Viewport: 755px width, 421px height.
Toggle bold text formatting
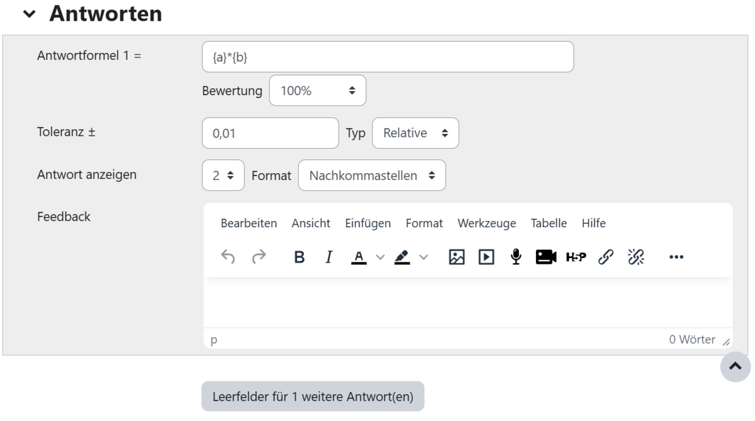(x=299, y=257)
